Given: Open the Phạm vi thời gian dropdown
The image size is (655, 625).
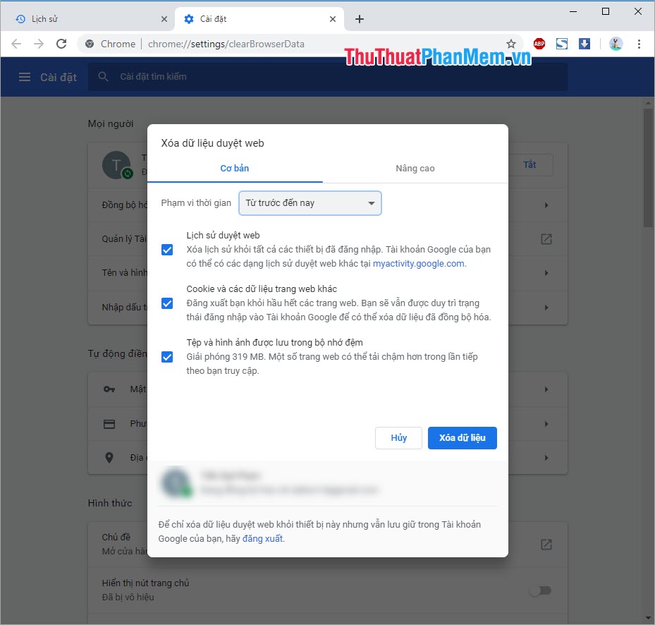Looking at the screenshot, I should tap(310, 203).
